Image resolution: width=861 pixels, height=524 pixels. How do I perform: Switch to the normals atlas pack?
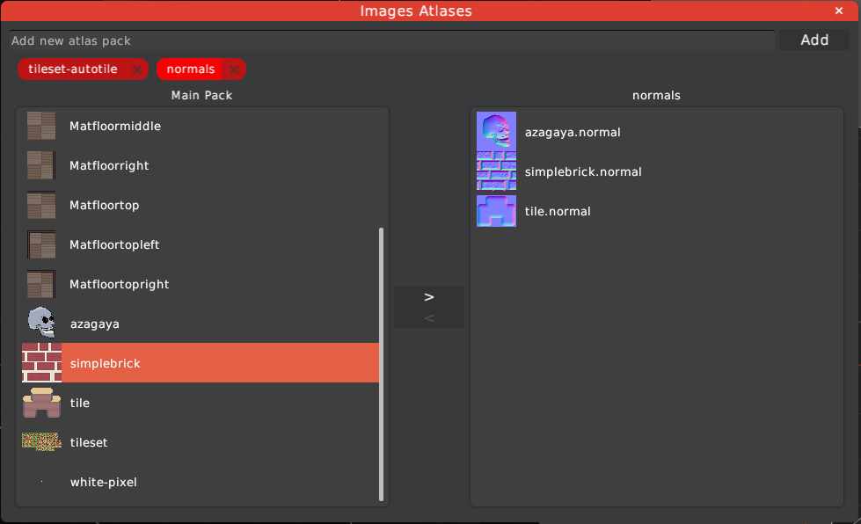click(190, 69)
